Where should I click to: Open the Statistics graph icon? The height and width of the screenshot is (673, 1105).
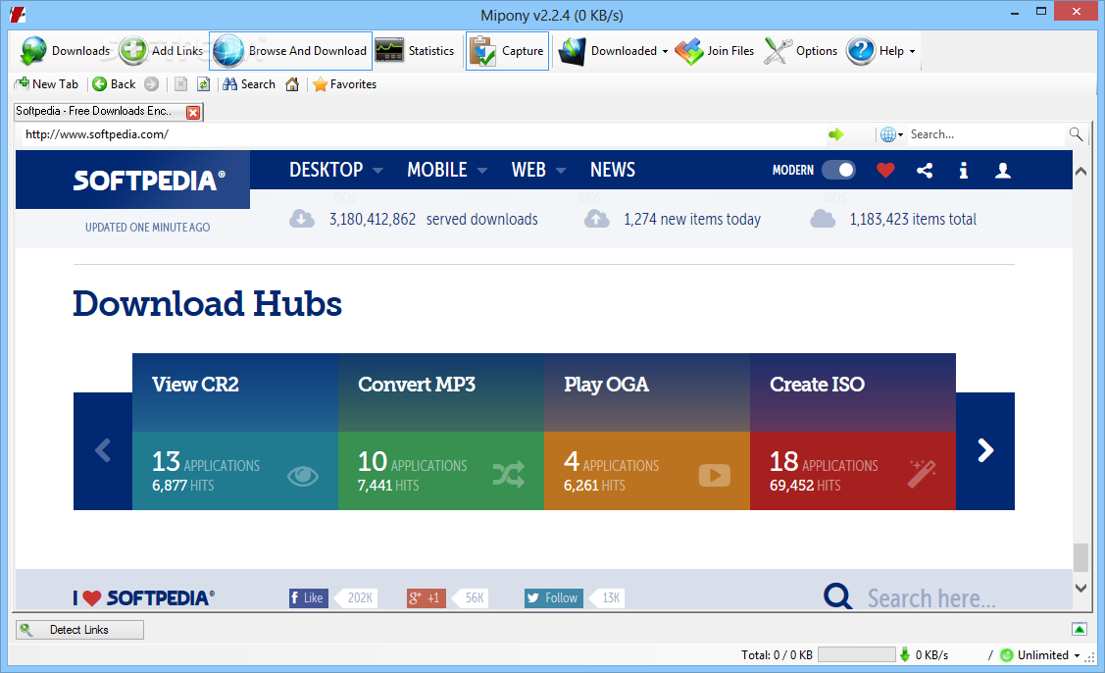(x=389, y=51)
